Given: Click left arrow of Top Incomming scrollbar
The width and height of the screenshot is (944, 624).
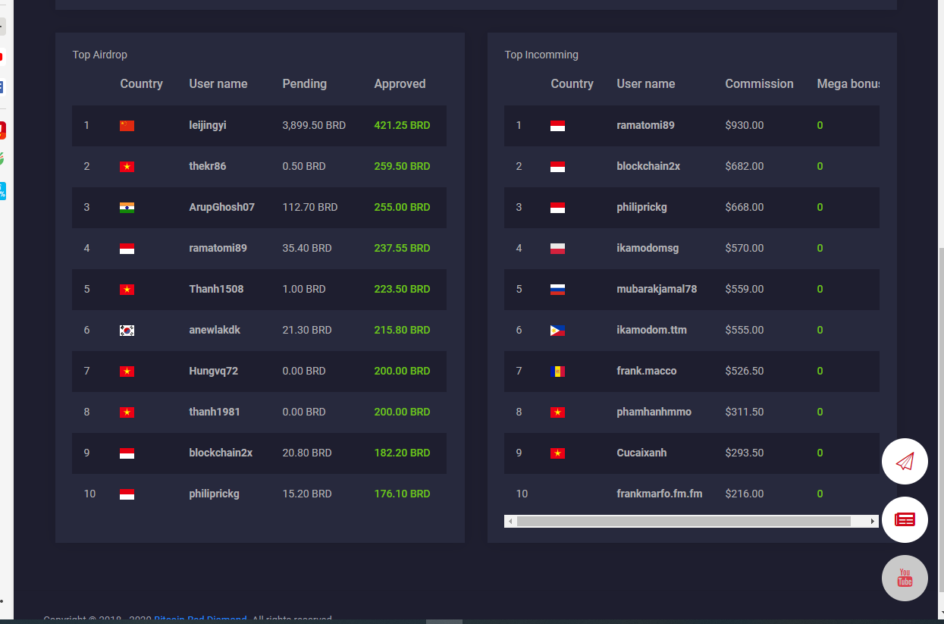Looking at the screenshot, I should pyautogui.click(x=510, y=522).
